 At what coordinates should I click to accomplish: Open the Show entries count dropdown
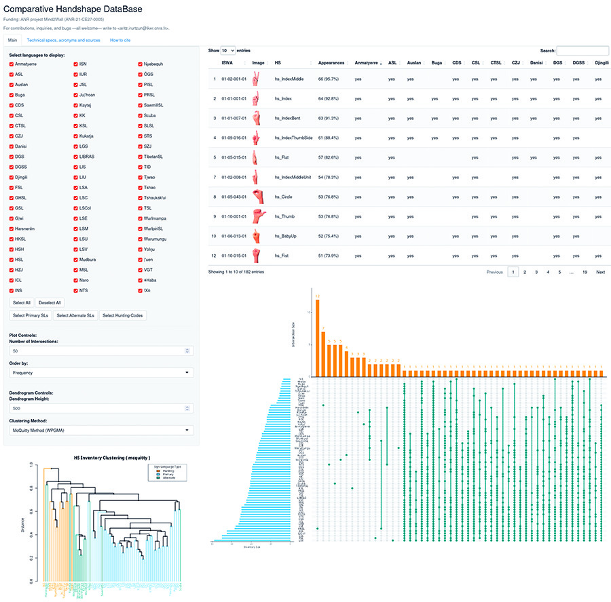(x=227, y=50)
